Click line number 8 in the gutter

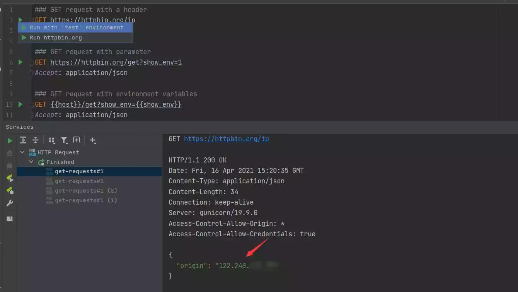[x=11, y=84]
